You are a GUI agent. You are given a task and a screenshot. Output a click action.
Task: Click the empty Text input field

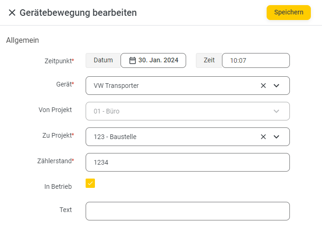click(x=188, y=211)
